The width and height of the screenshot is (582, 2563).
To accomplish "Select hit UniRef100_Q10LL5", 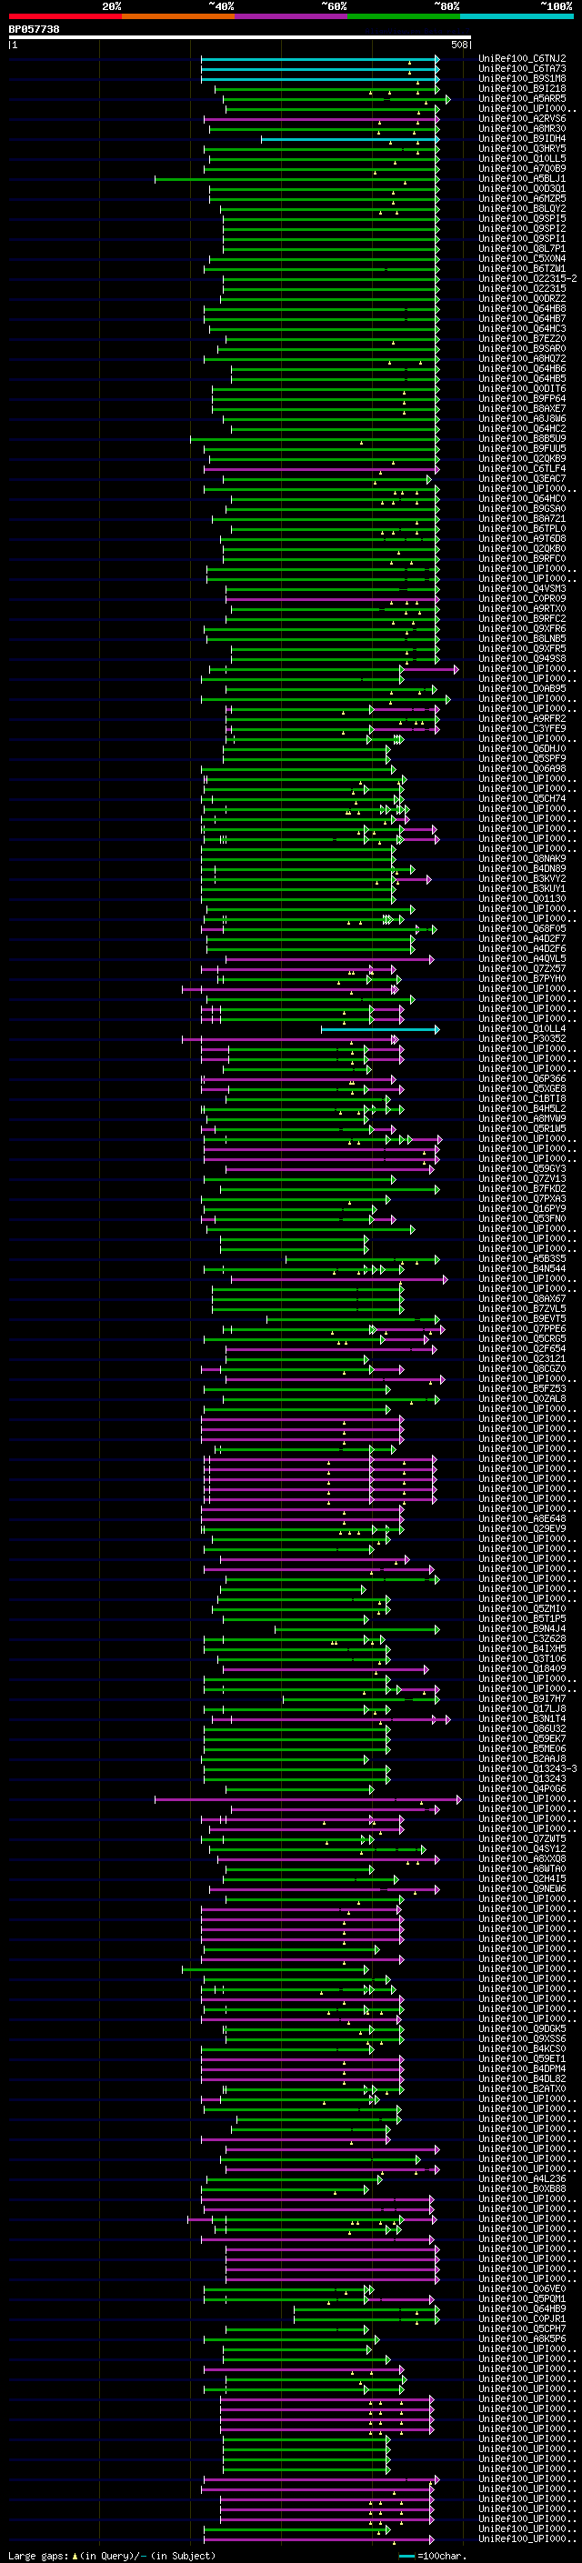I will click(x=522, y=158).
